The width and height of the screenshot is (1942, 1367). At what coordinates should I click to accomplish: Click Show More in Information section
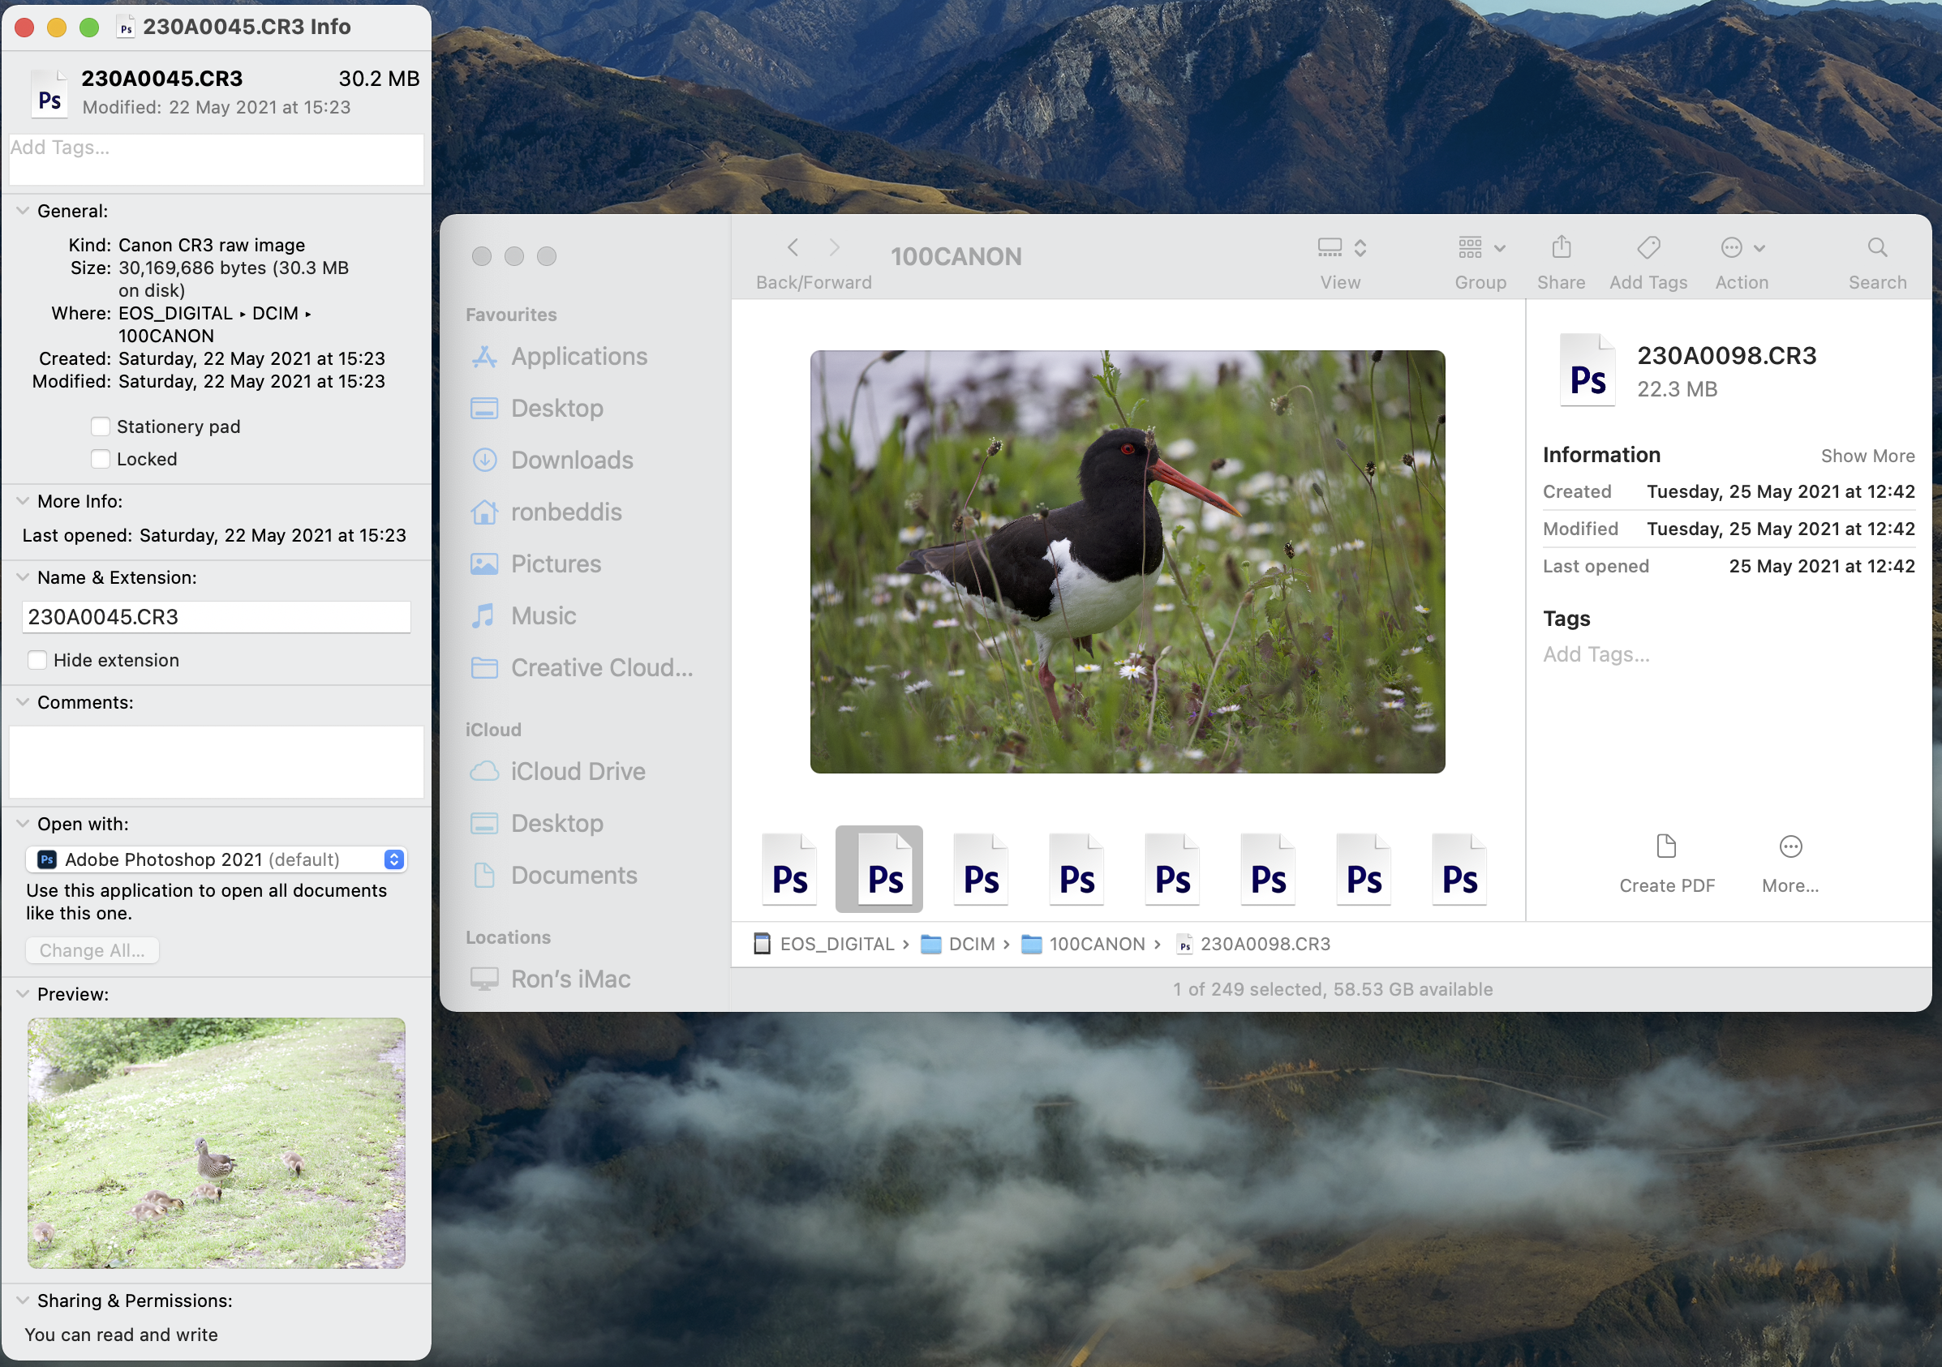(x=1867, y=456)
